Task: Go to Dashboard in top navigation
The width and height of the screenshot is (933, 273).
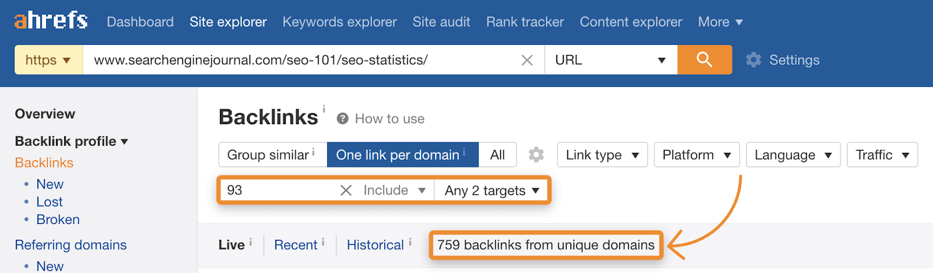Action: (140, 22)
